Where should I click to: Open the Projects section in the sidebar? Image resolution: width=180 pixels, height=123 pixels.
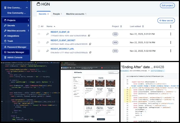tap(16, 20)
